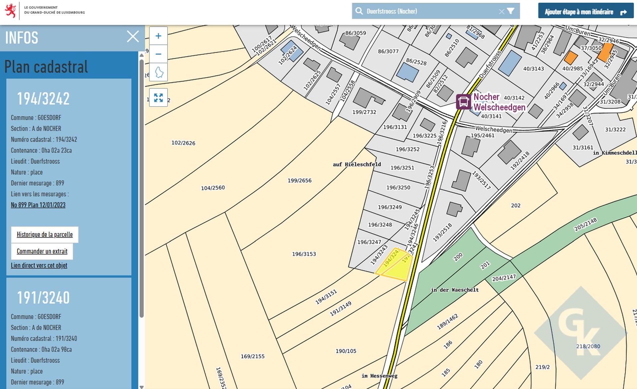Close the INFOS panel
The image size is (637, 389).
pos(133,36)
